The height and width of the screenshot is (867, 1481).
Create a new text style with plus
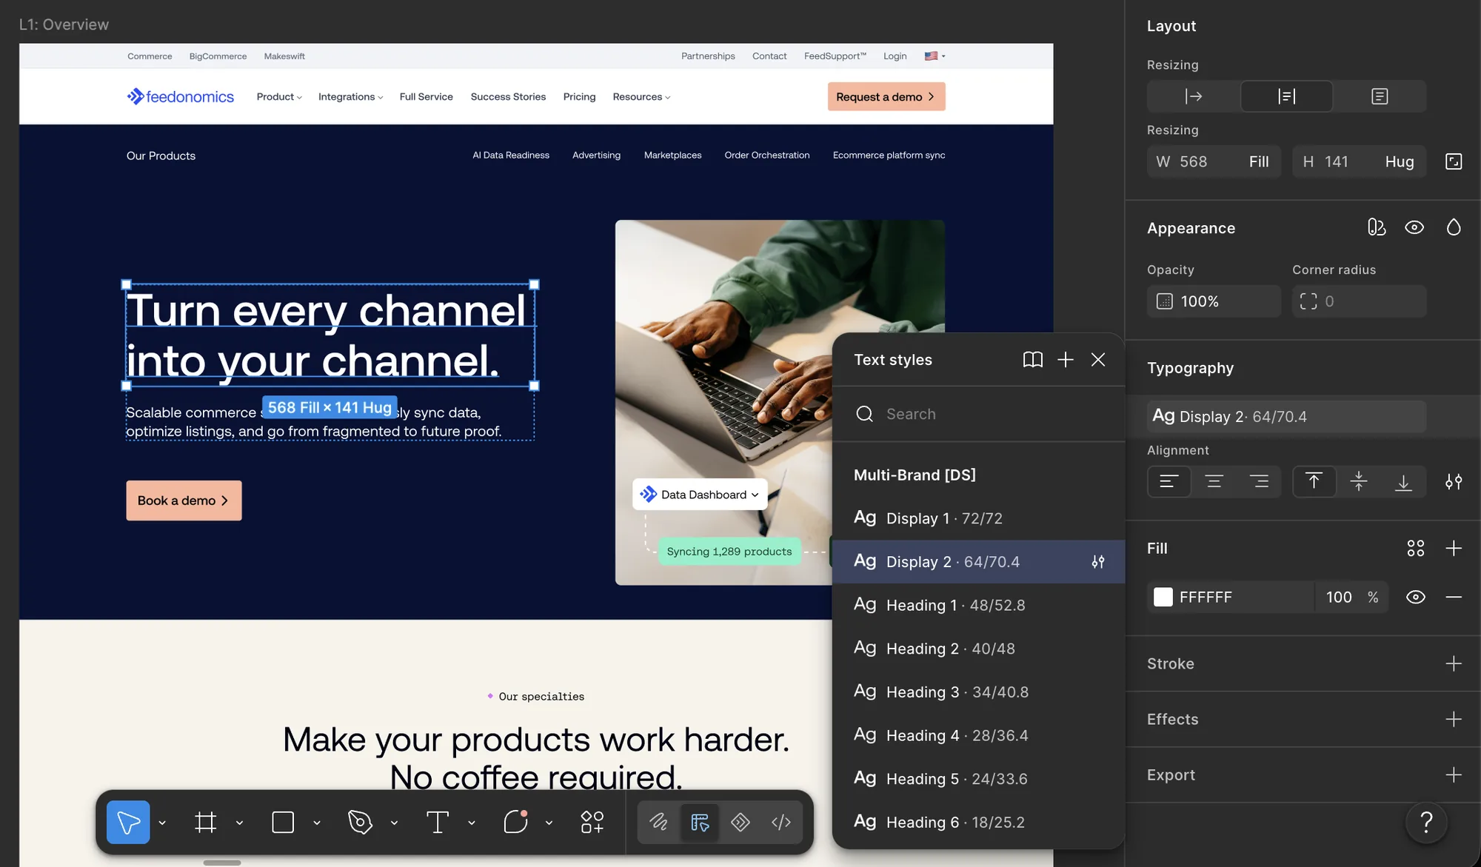[x=1066, y=360]
